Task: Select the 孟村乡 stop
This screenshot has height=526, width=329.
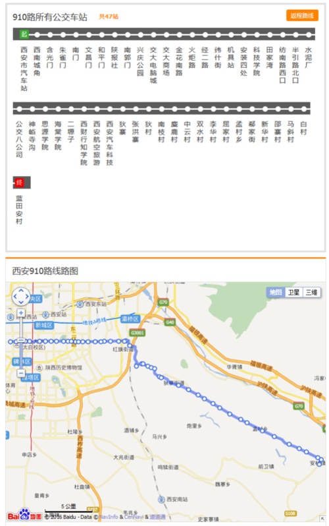Action: pyautogui.click(x=239, y=132)
